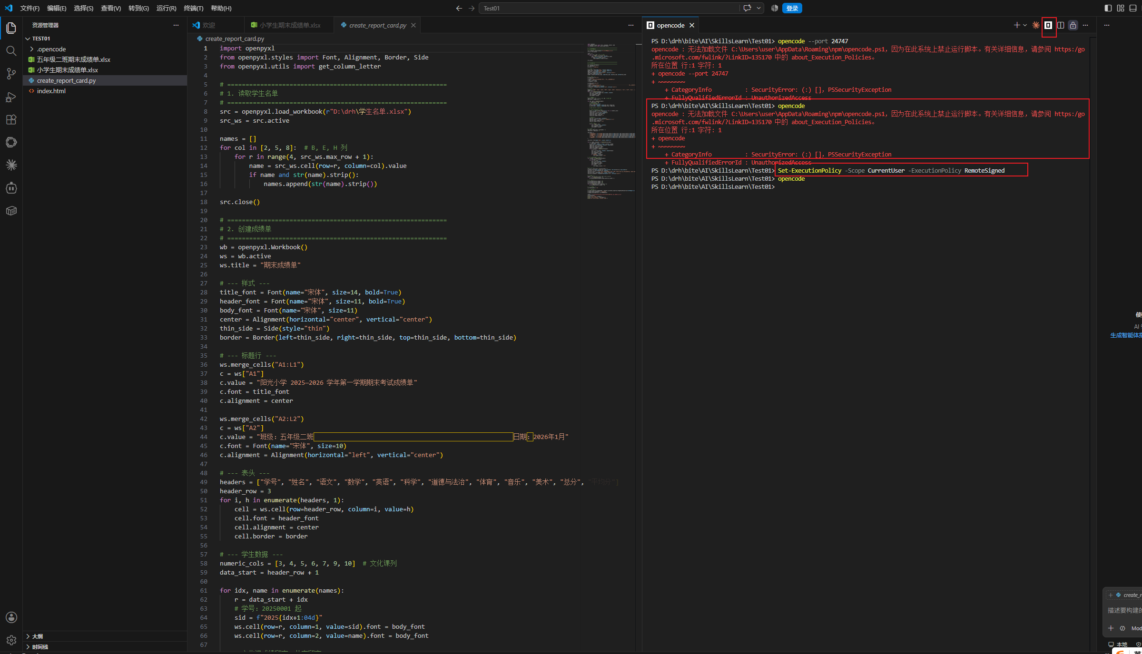Viewport: 1142px width, 654px height.
Task: Open more actions in 资源管理器 header
Action: click(x=176, y=25)
